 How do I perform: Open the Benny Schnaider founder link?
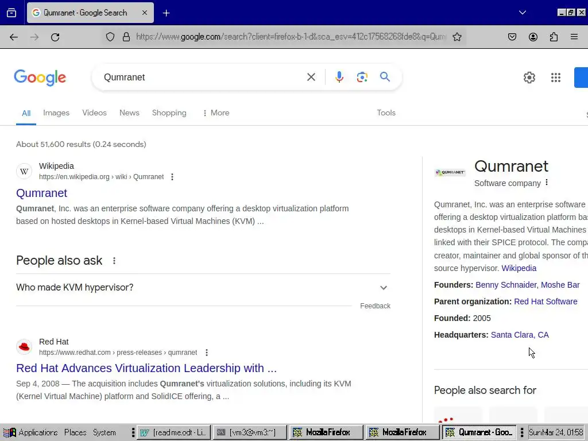click(x=506, y=285)
